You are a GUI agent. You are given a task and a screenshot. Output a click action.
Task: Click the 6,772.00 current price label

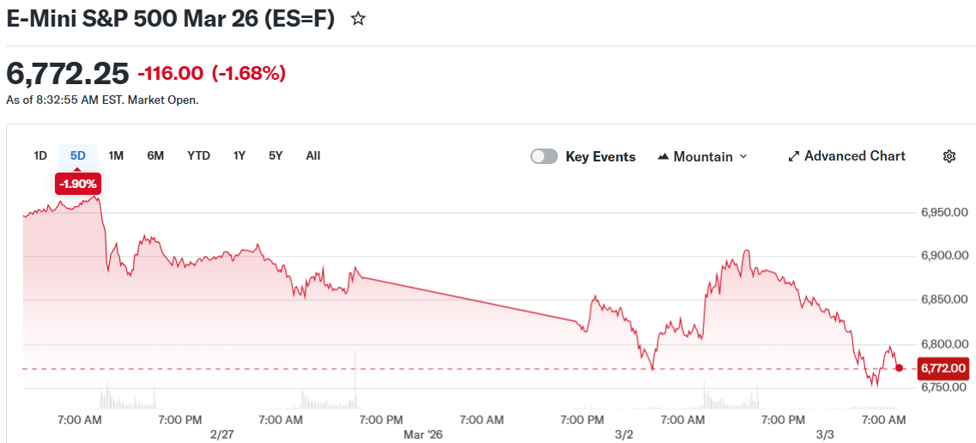pyautogui.click(x=943, y=368)
